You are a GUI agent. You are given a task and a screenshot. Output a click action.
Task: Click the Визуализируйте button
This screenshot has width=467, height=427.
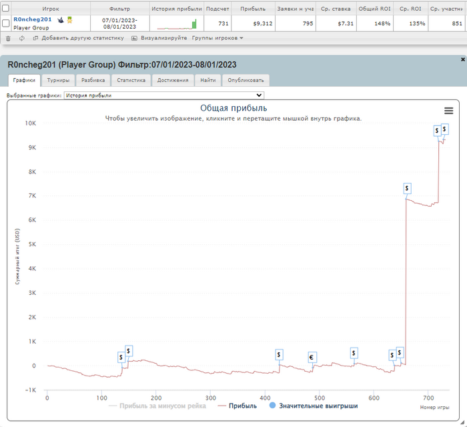pyautogui.click(x=164, y=38)
